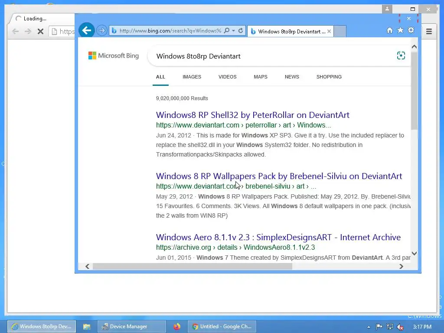Click Chrome address bar https field
The image size is (444, 333).
(x=62, y=31)
